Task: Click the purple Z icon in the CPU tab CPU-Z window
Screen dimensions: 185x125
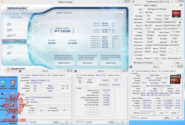Action: [131, 67]
